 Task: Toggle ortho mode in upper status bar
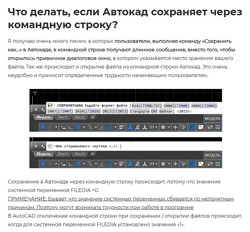(x=71, y=127)
